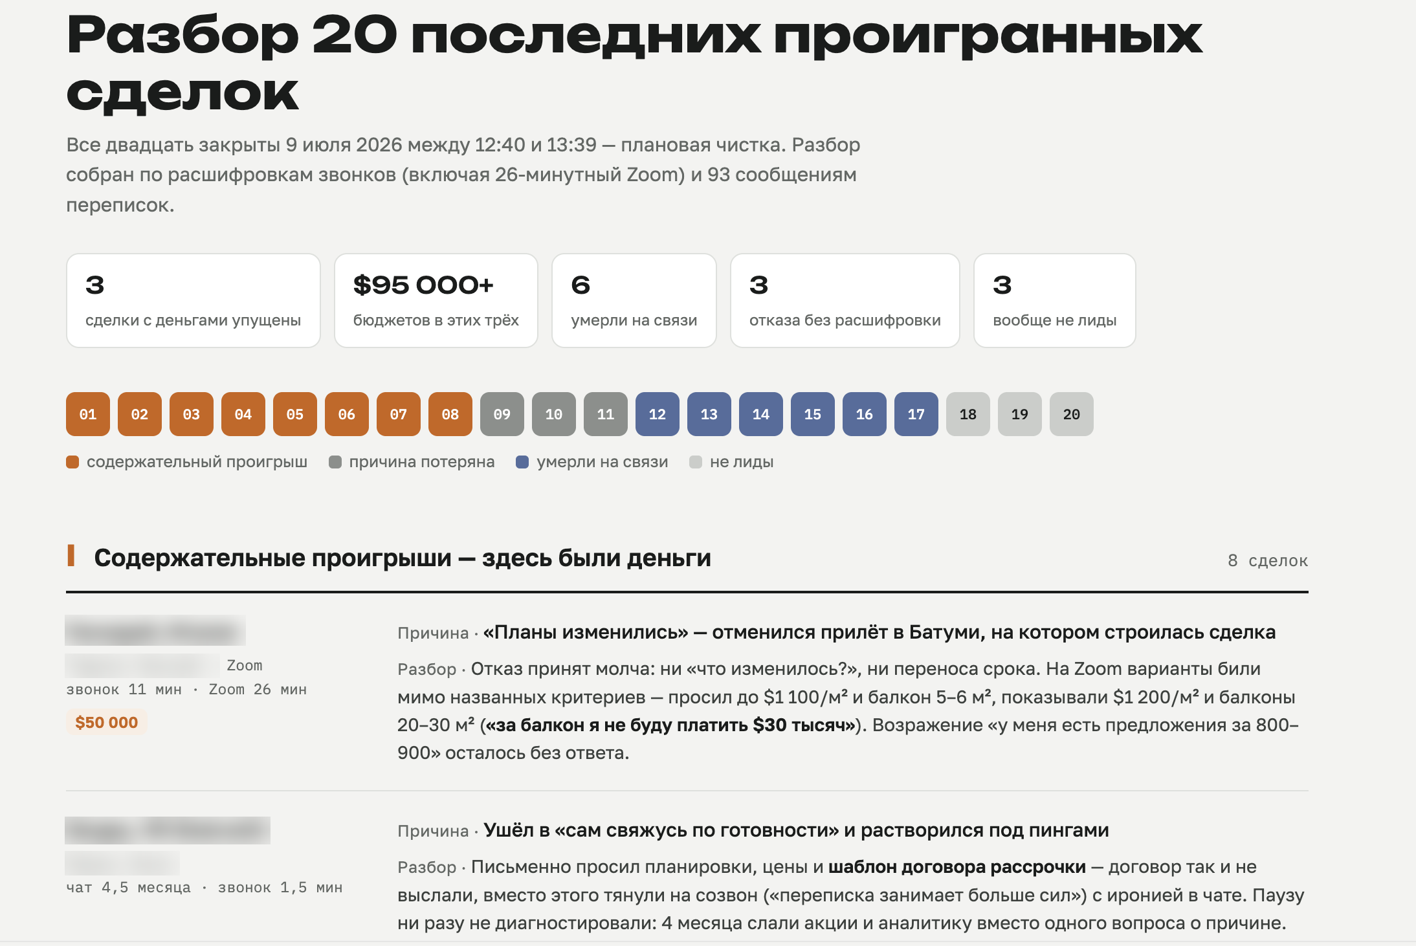Click light legend swatch 'не лиды'
Viewport: 1416px width, 946px height.
[696, 462]
